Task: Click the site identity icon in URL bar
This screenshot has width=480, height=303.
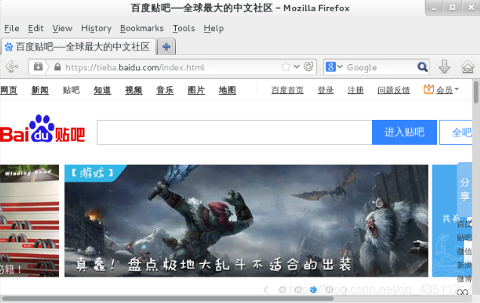Action: [x=38, y=66]
